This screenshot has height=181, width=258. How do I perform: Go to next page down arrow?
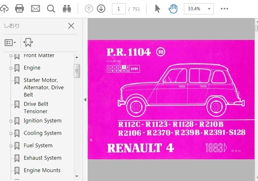click(x=101, y=9)
